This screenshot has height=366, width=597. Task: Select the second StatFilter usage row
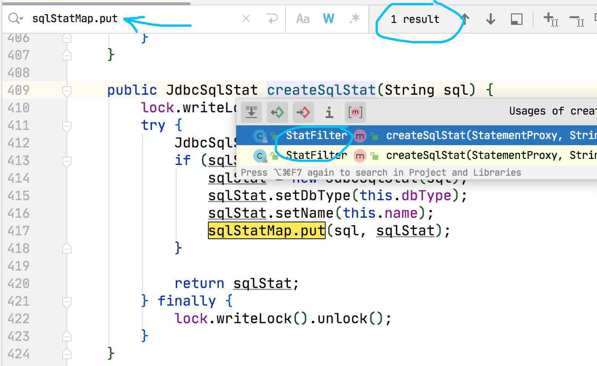(x=417, y=155)
